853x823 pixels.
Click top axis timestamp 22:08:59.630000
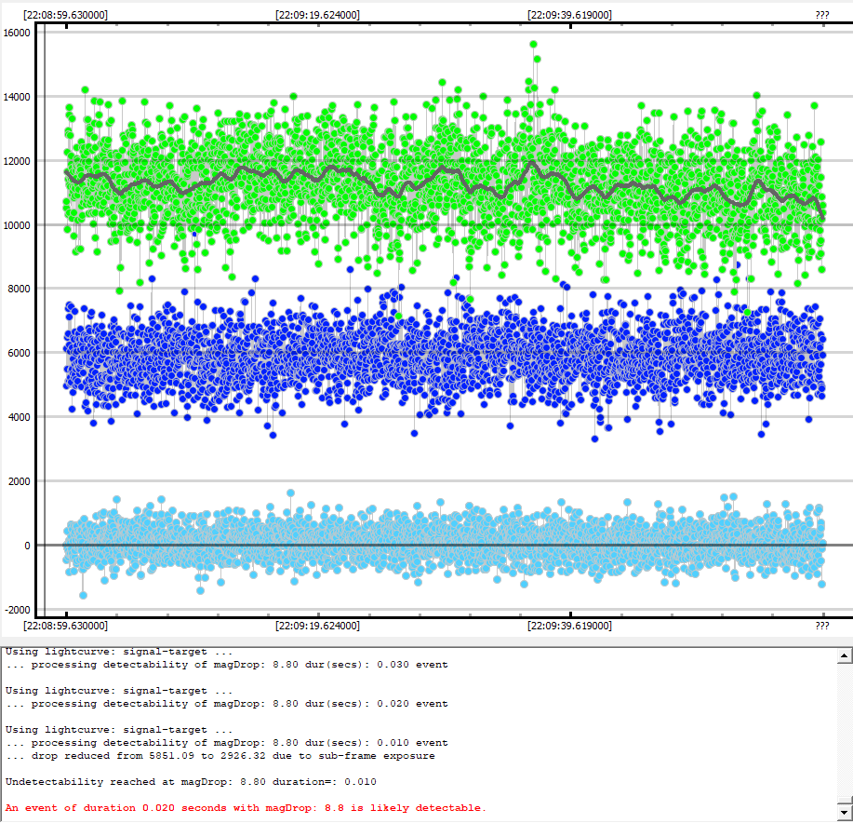tap(65, 15)
